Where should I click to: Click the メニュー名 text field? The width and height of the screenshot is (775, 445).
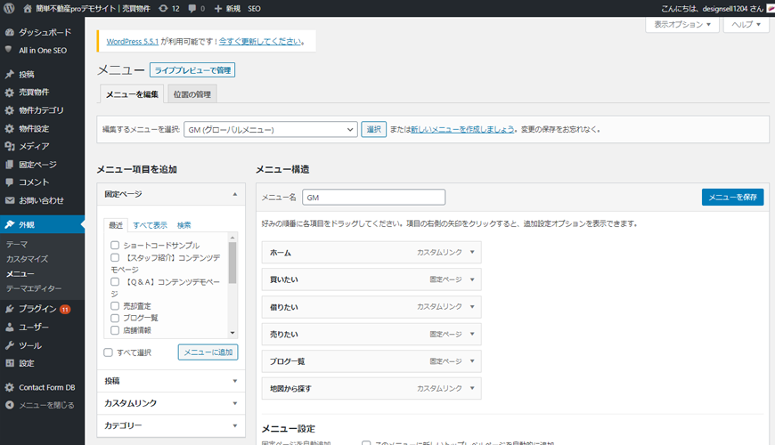pyautogui.click(x=373, y=198)
